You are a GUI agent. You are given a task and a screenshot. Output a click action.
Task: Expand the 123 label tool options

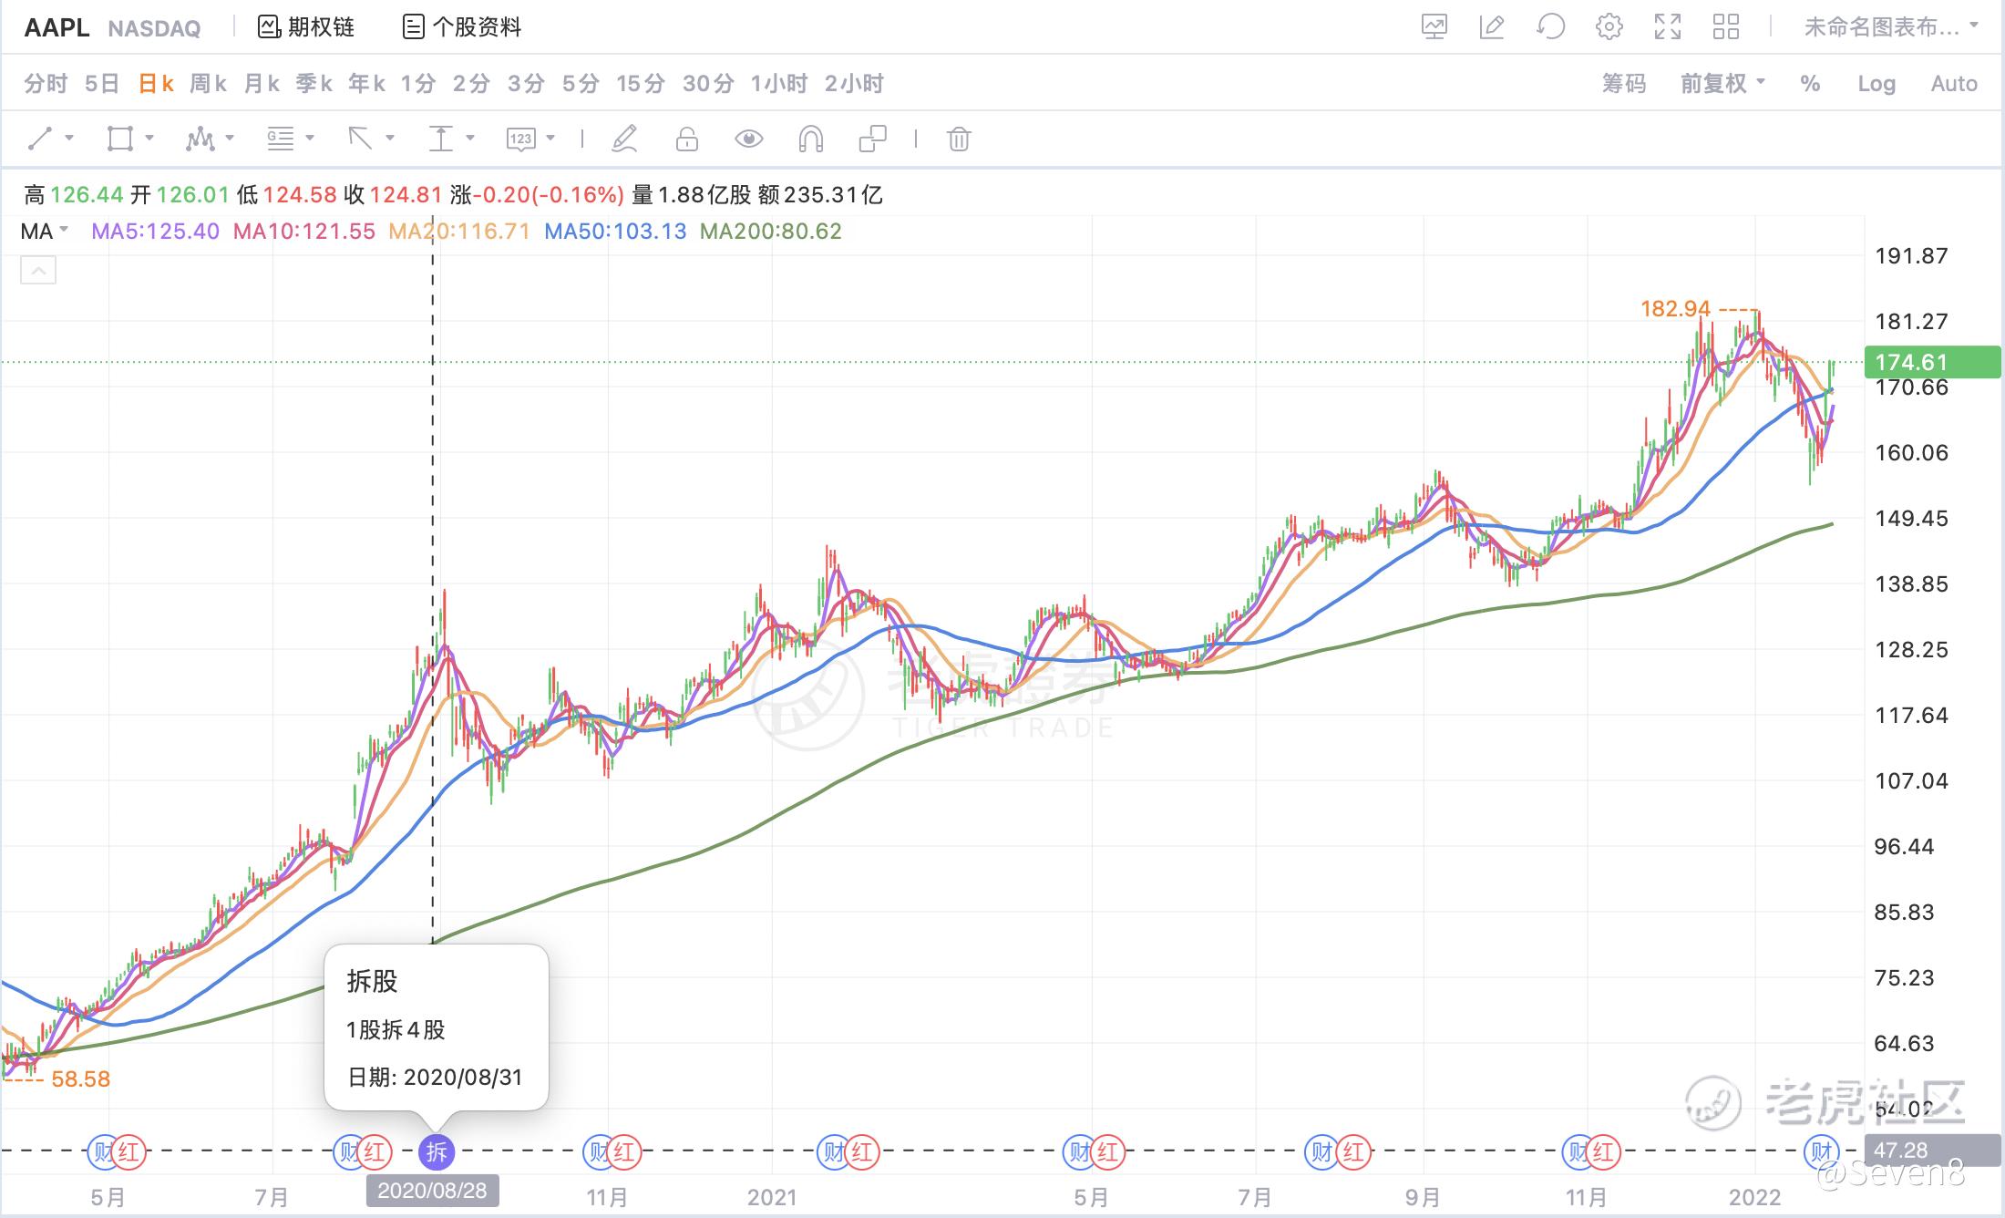coord(550,138)
